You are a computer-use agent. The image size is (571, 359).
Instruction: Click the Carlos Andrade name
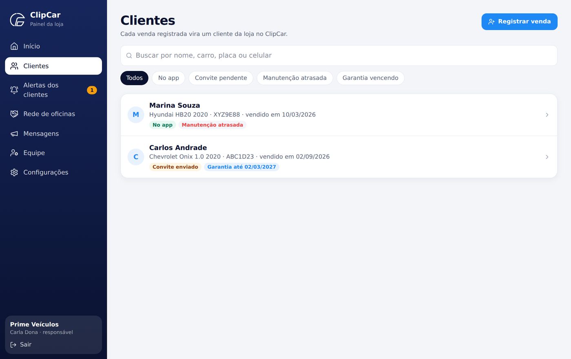click(178, 148)
